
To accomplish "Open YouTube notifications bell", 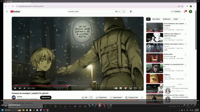I will tap(185, 12).
